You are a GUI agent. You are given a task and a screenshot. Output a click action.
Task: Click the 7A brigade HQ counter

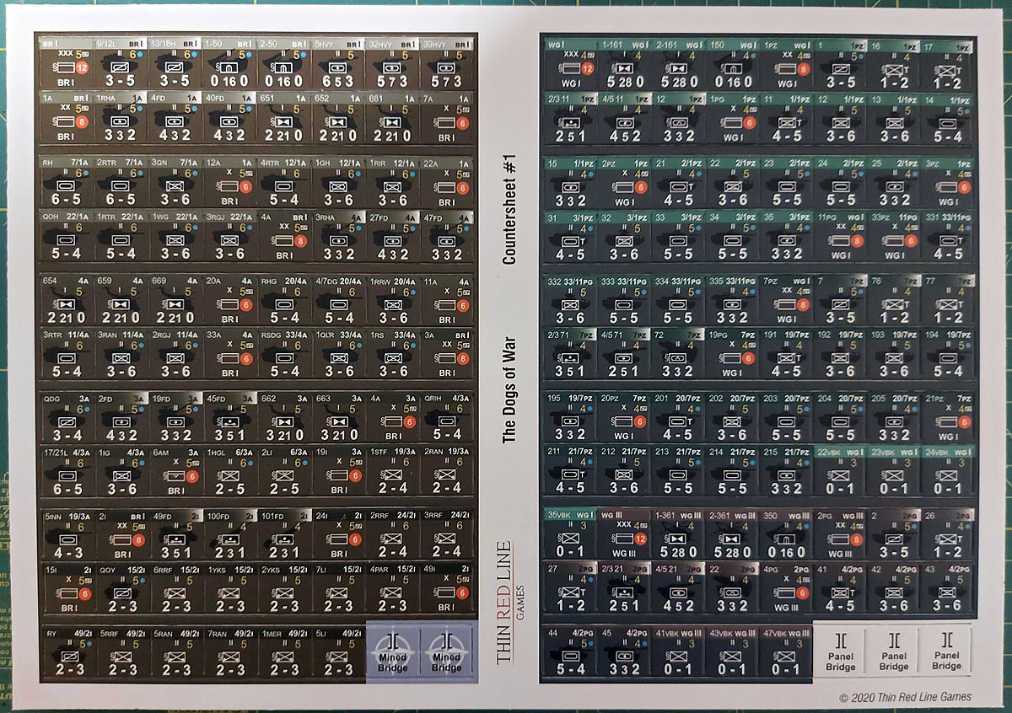[447, 116]
